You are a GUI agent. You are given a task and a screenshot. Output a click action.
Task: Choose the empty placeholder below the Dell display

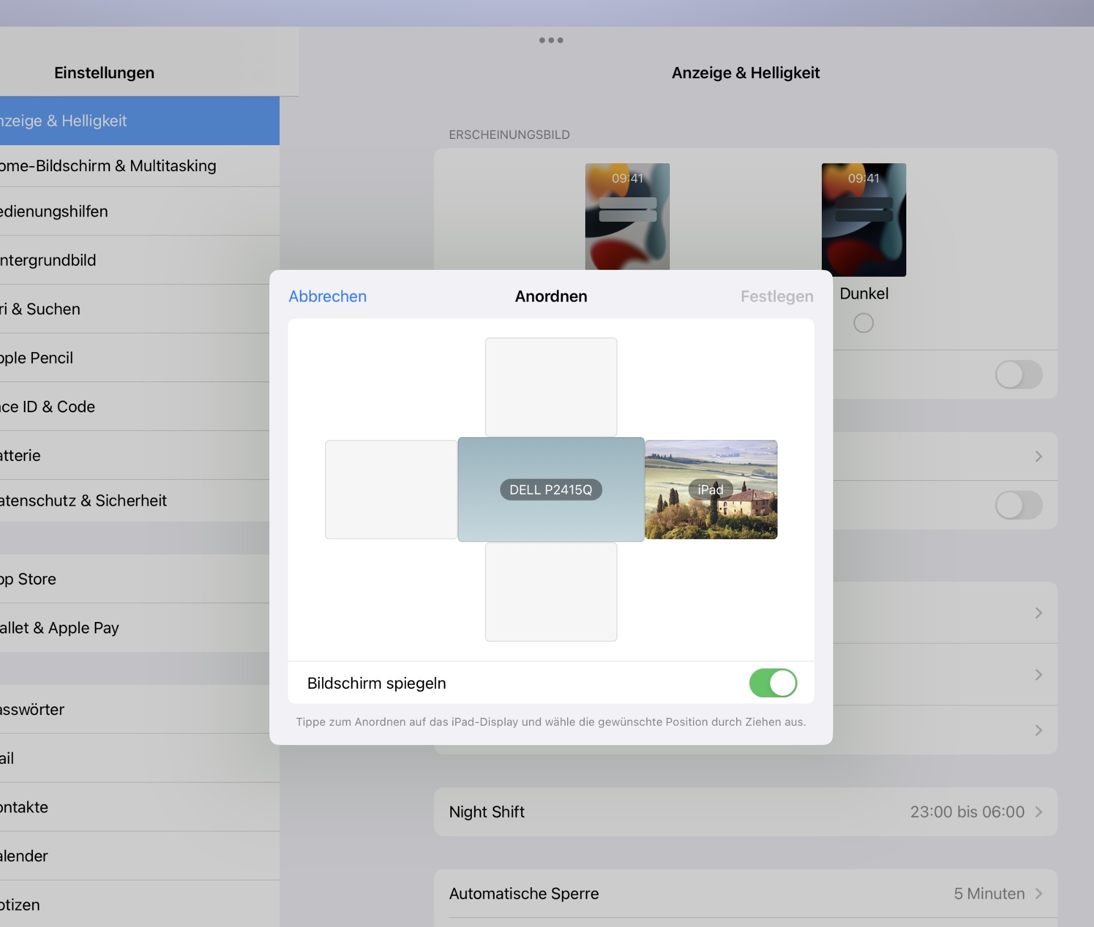pos(551,591)
